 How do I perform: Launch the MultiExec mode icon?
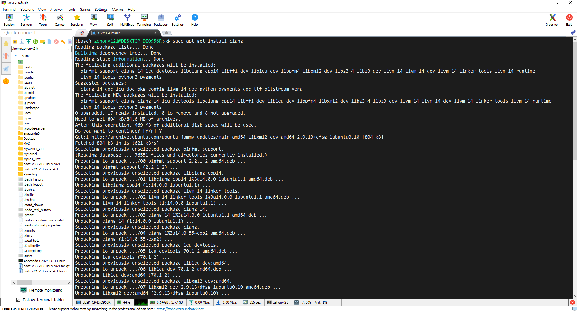(127, 20)
